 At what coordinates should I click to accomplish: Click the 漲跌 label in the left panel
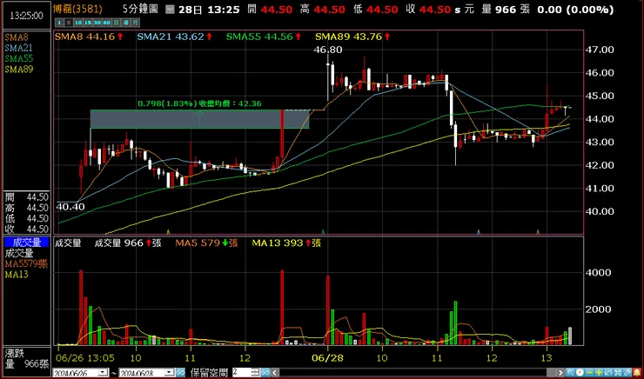click(x=14, y=353)
